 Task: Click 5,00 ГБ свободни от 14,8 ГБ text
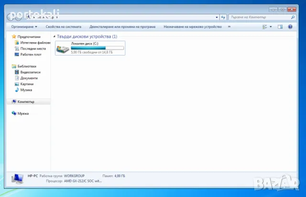pos(92,52)
